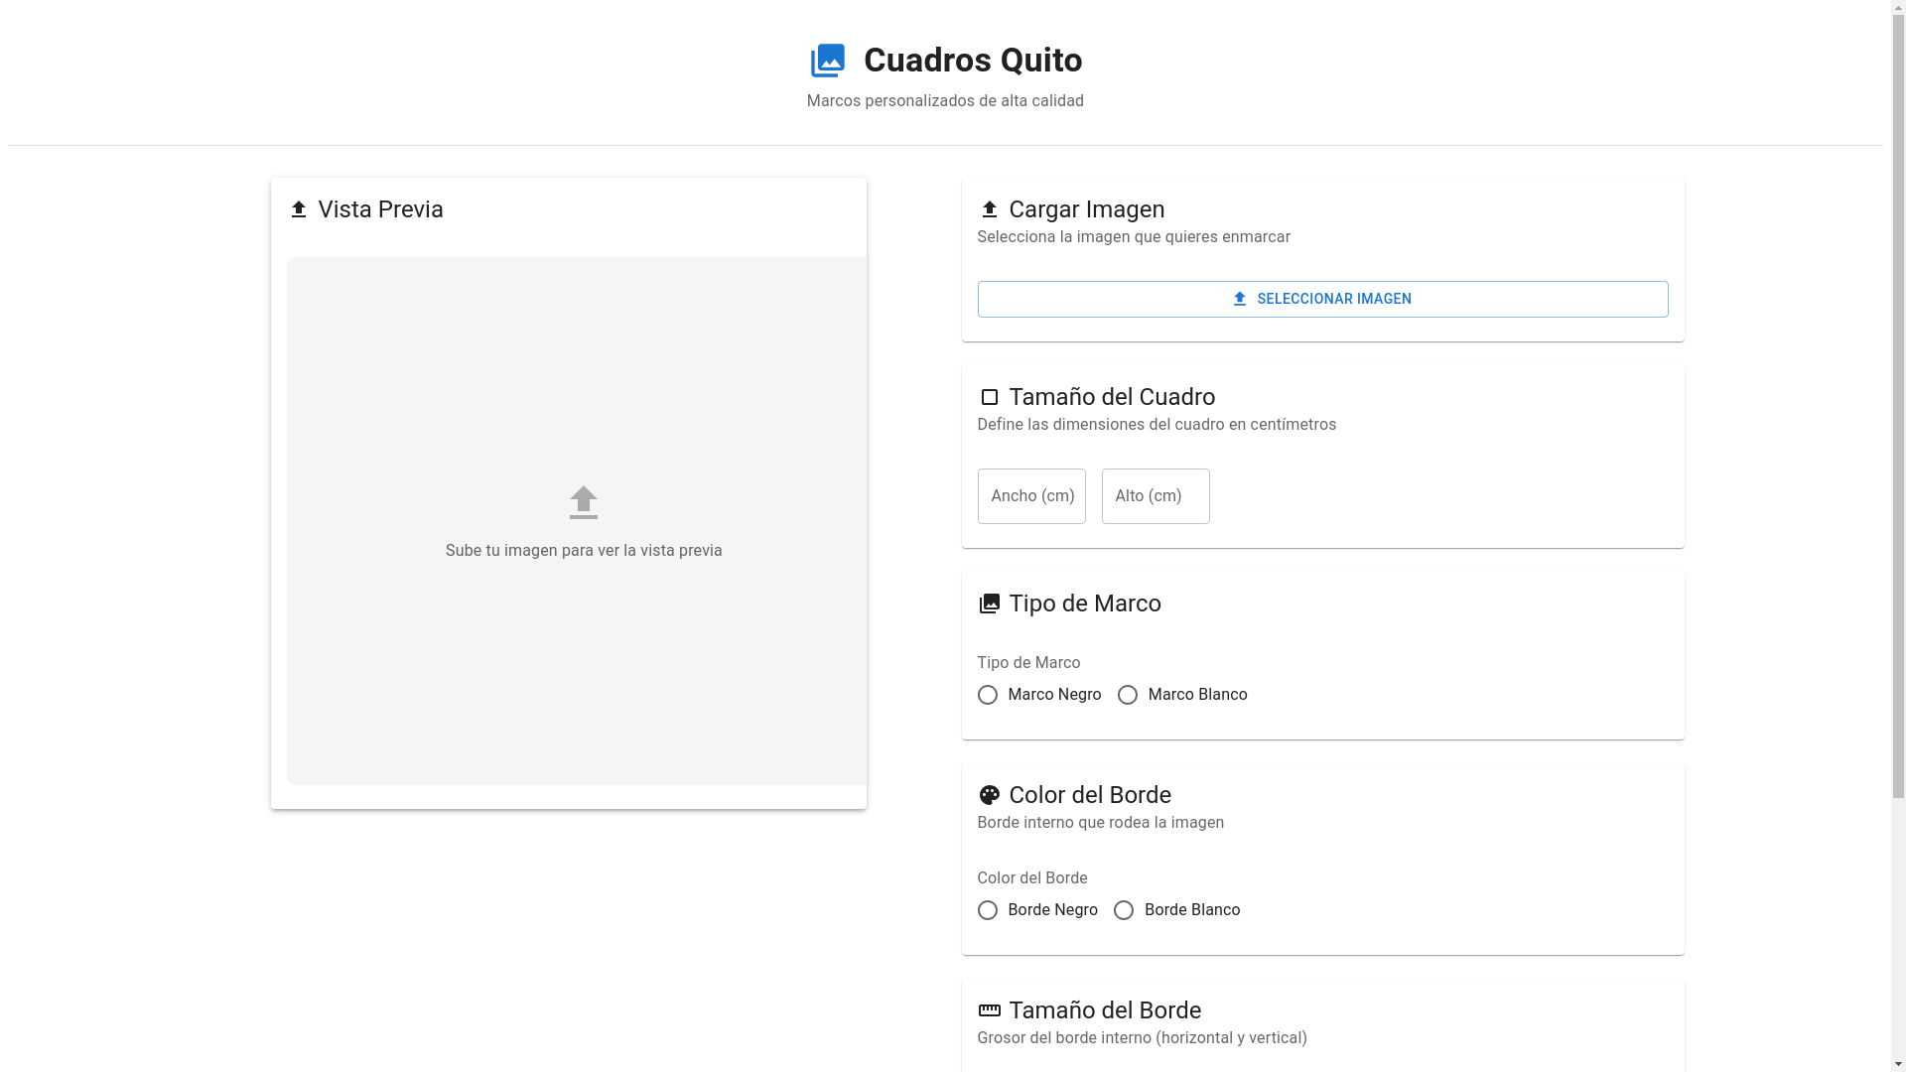This screenshot has height=1072, width=1906.
Task: Focus the Alto (cm) input field
Action: (1156, 496)
